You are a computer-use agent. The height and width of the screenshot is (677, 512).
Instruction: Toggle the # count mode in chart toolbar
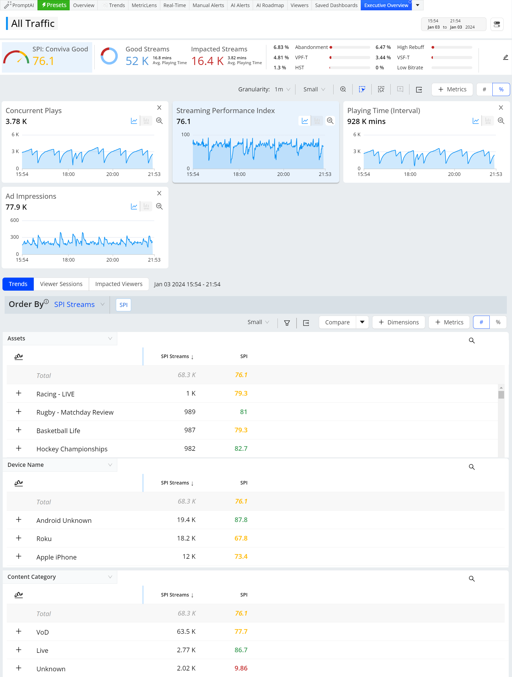coord(484,89)
